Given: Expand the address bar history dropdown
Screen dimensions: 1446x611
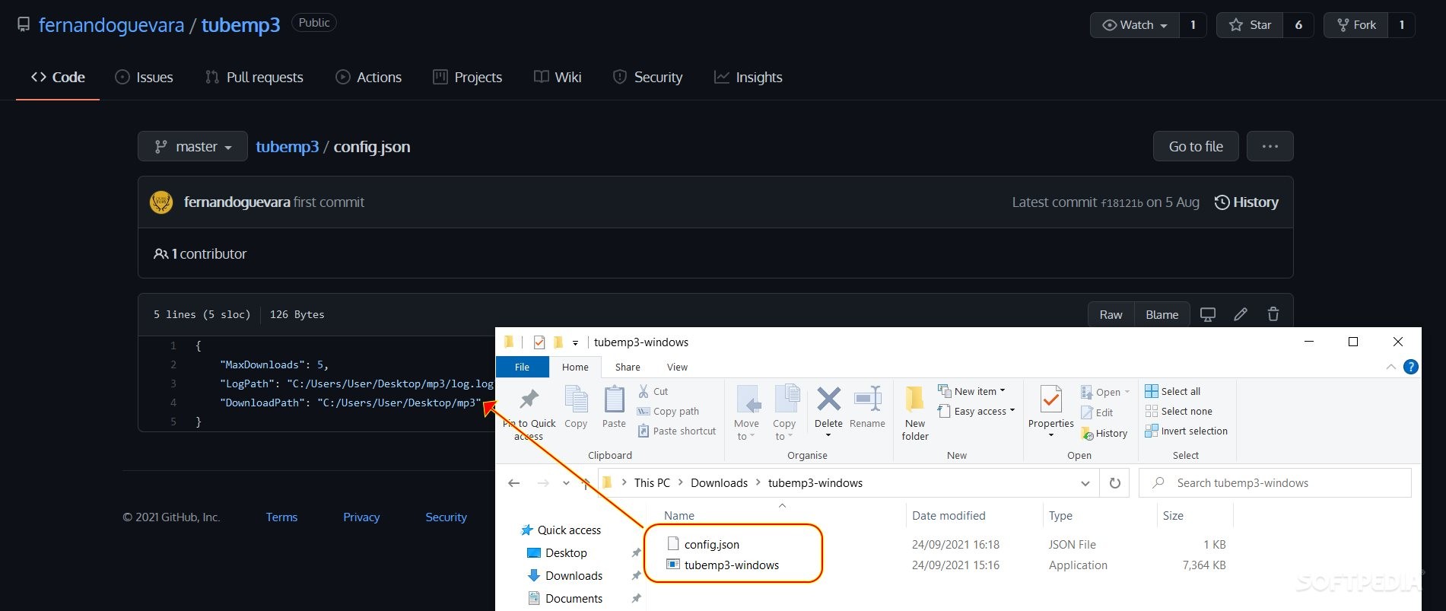Looking at the screenshot, I should click(x=1085, y=483).
